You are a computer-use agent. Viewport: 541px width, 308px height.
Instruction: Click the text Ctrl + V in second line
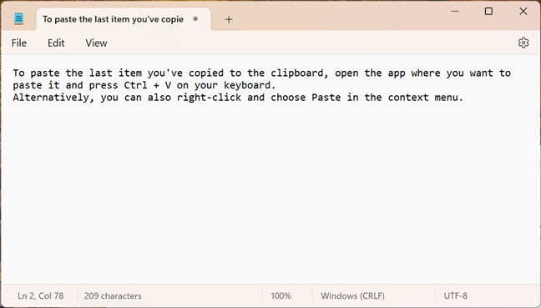147,85
